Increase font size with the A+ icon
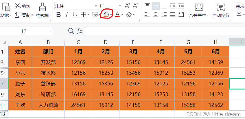Image resolution: width=245 pixels, height=119 pixels. coord(128,6)
